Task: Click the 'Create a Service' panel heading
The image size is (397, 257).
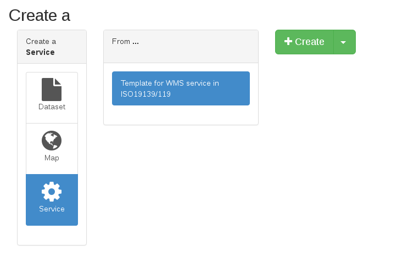Action: click(x=52, y=47)
